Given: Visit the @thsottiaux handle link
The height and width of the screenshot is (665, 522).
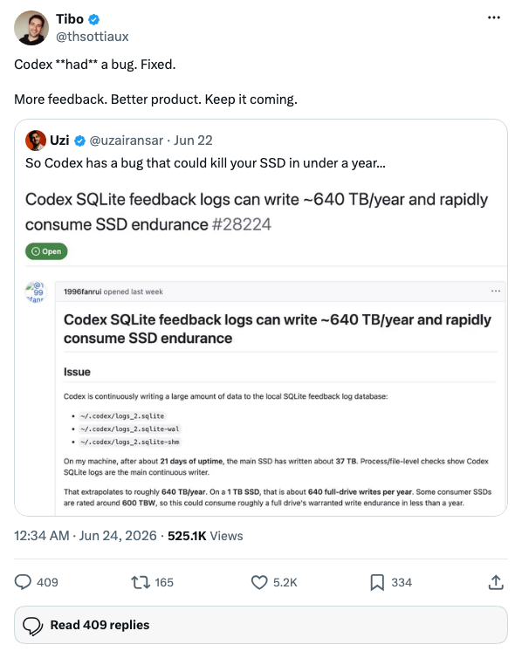Looking at the screenshot, I should 92,37.
